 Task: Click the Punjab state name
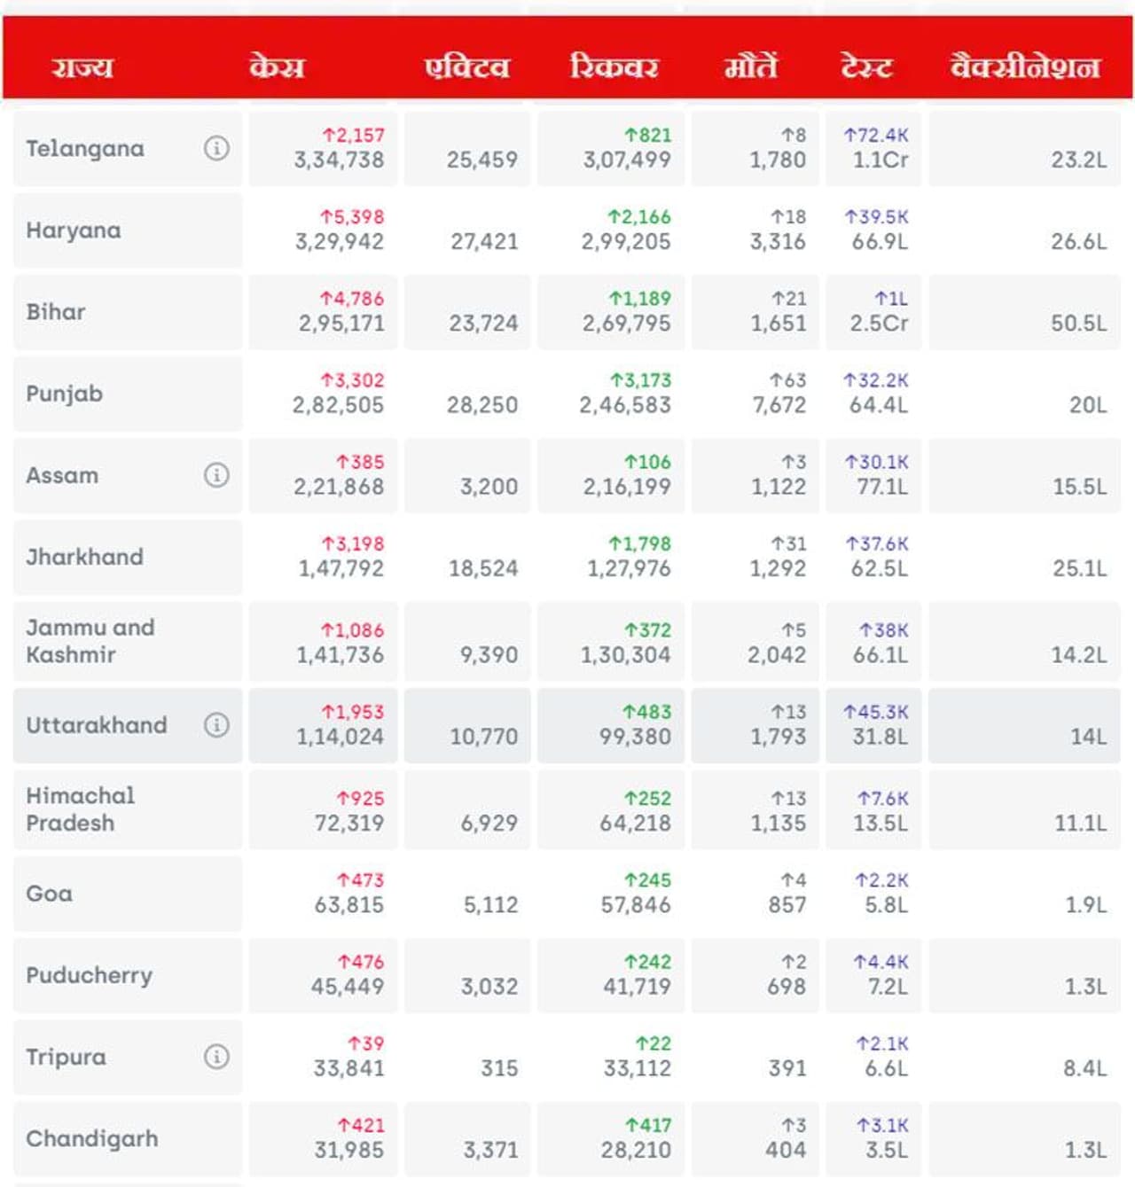pyautogui.click(x=65, y=394)
